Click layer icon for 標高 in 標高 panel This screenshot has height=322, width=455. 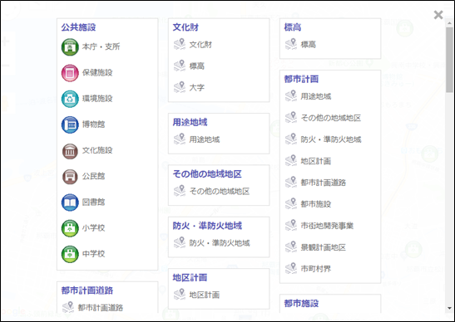(x=291, y=44)
